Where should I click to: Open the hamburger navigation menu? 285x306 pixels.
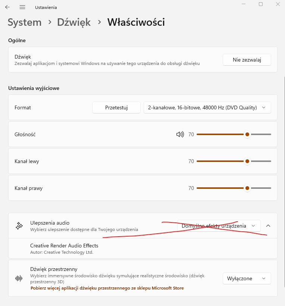click(22, 7)
